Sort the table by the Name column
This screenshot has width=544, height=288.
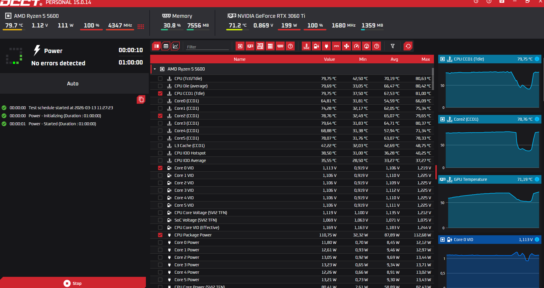[x=240, y=59]
